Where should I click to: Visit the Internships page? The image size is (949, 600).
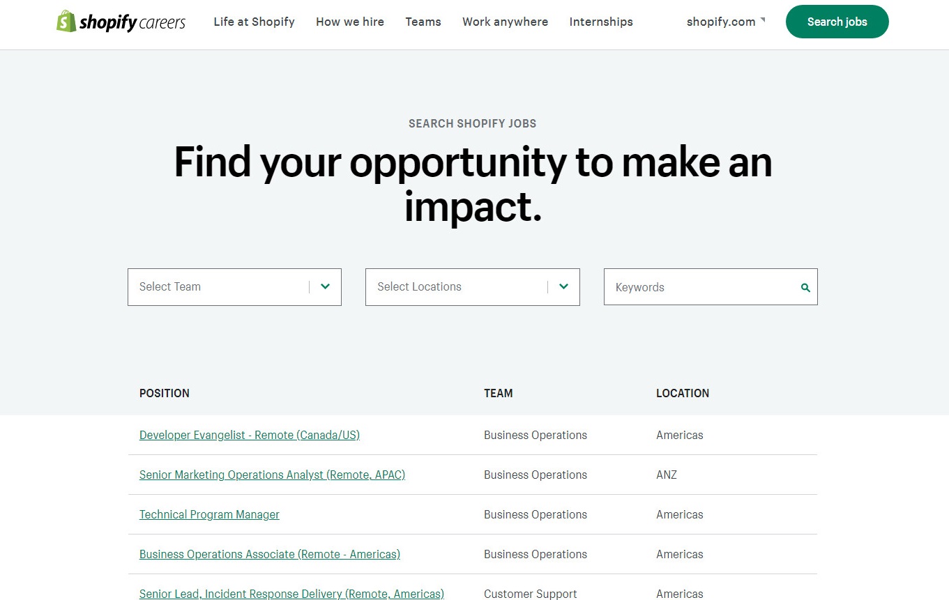[x=600, y=22]
